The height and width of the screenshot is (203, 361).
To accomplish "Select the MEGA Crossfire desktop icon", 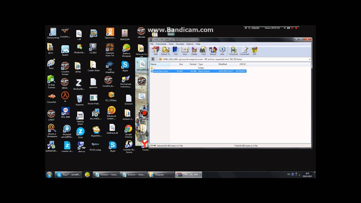I will [x=65, y=84].
